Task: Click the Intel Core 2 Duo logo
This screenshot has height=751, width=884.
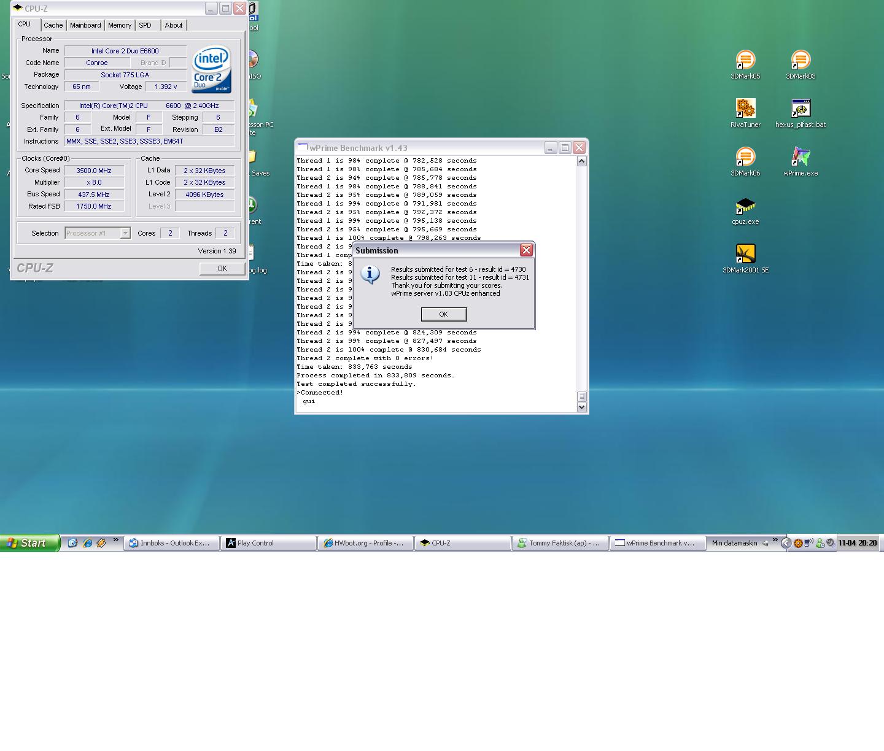Action: (211, 69)
